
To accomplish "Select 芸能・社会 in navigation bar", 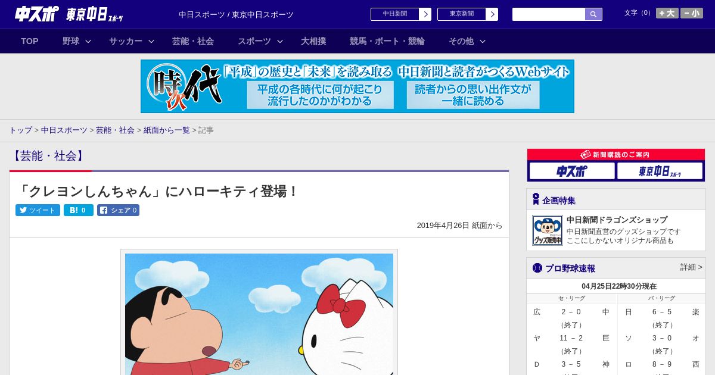I will pos(193,41).
